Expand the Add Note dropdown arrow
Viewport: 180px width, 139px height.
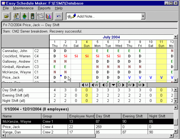[x=143, y=16]
